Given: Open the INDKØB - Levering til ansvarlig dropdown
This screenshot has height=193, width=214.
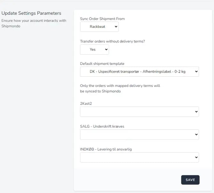Looking at the screenshot, I should coord(139,157).
